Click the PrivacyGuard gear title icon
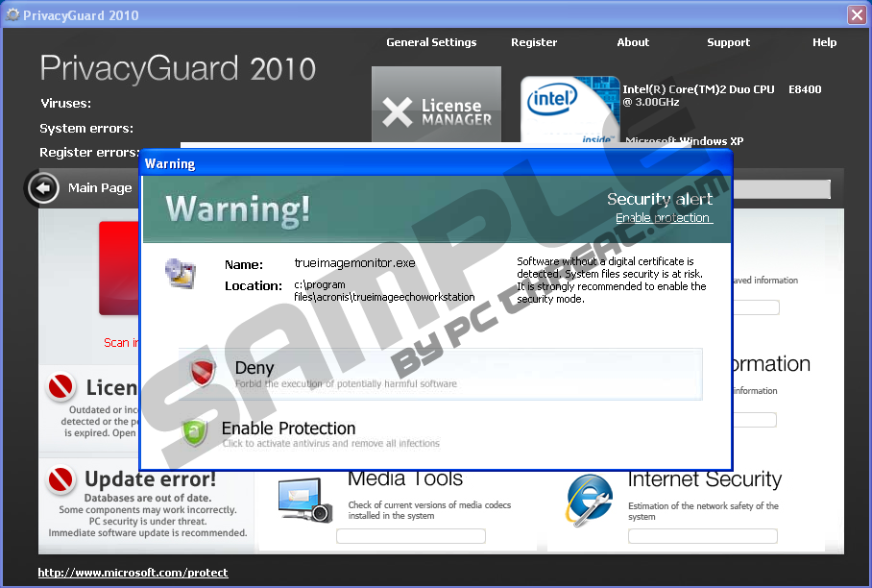Viewport: 872px width, 588px height. pyautogui.click(x=12, y=14)
